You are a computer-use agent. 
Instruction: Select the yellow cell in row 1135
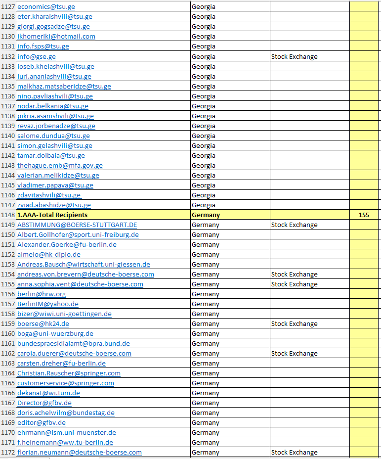tap(364, 87)
